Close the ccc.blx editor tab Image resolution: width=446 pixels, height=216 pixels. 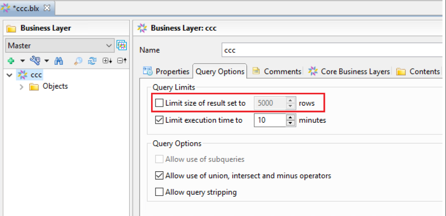(47, 8)
